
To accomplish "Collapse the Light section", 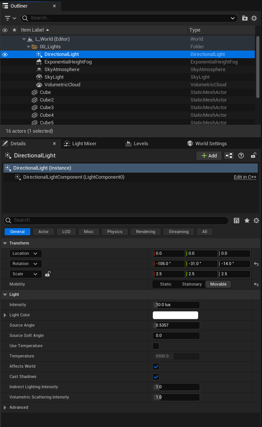I will tap(5, 295).
